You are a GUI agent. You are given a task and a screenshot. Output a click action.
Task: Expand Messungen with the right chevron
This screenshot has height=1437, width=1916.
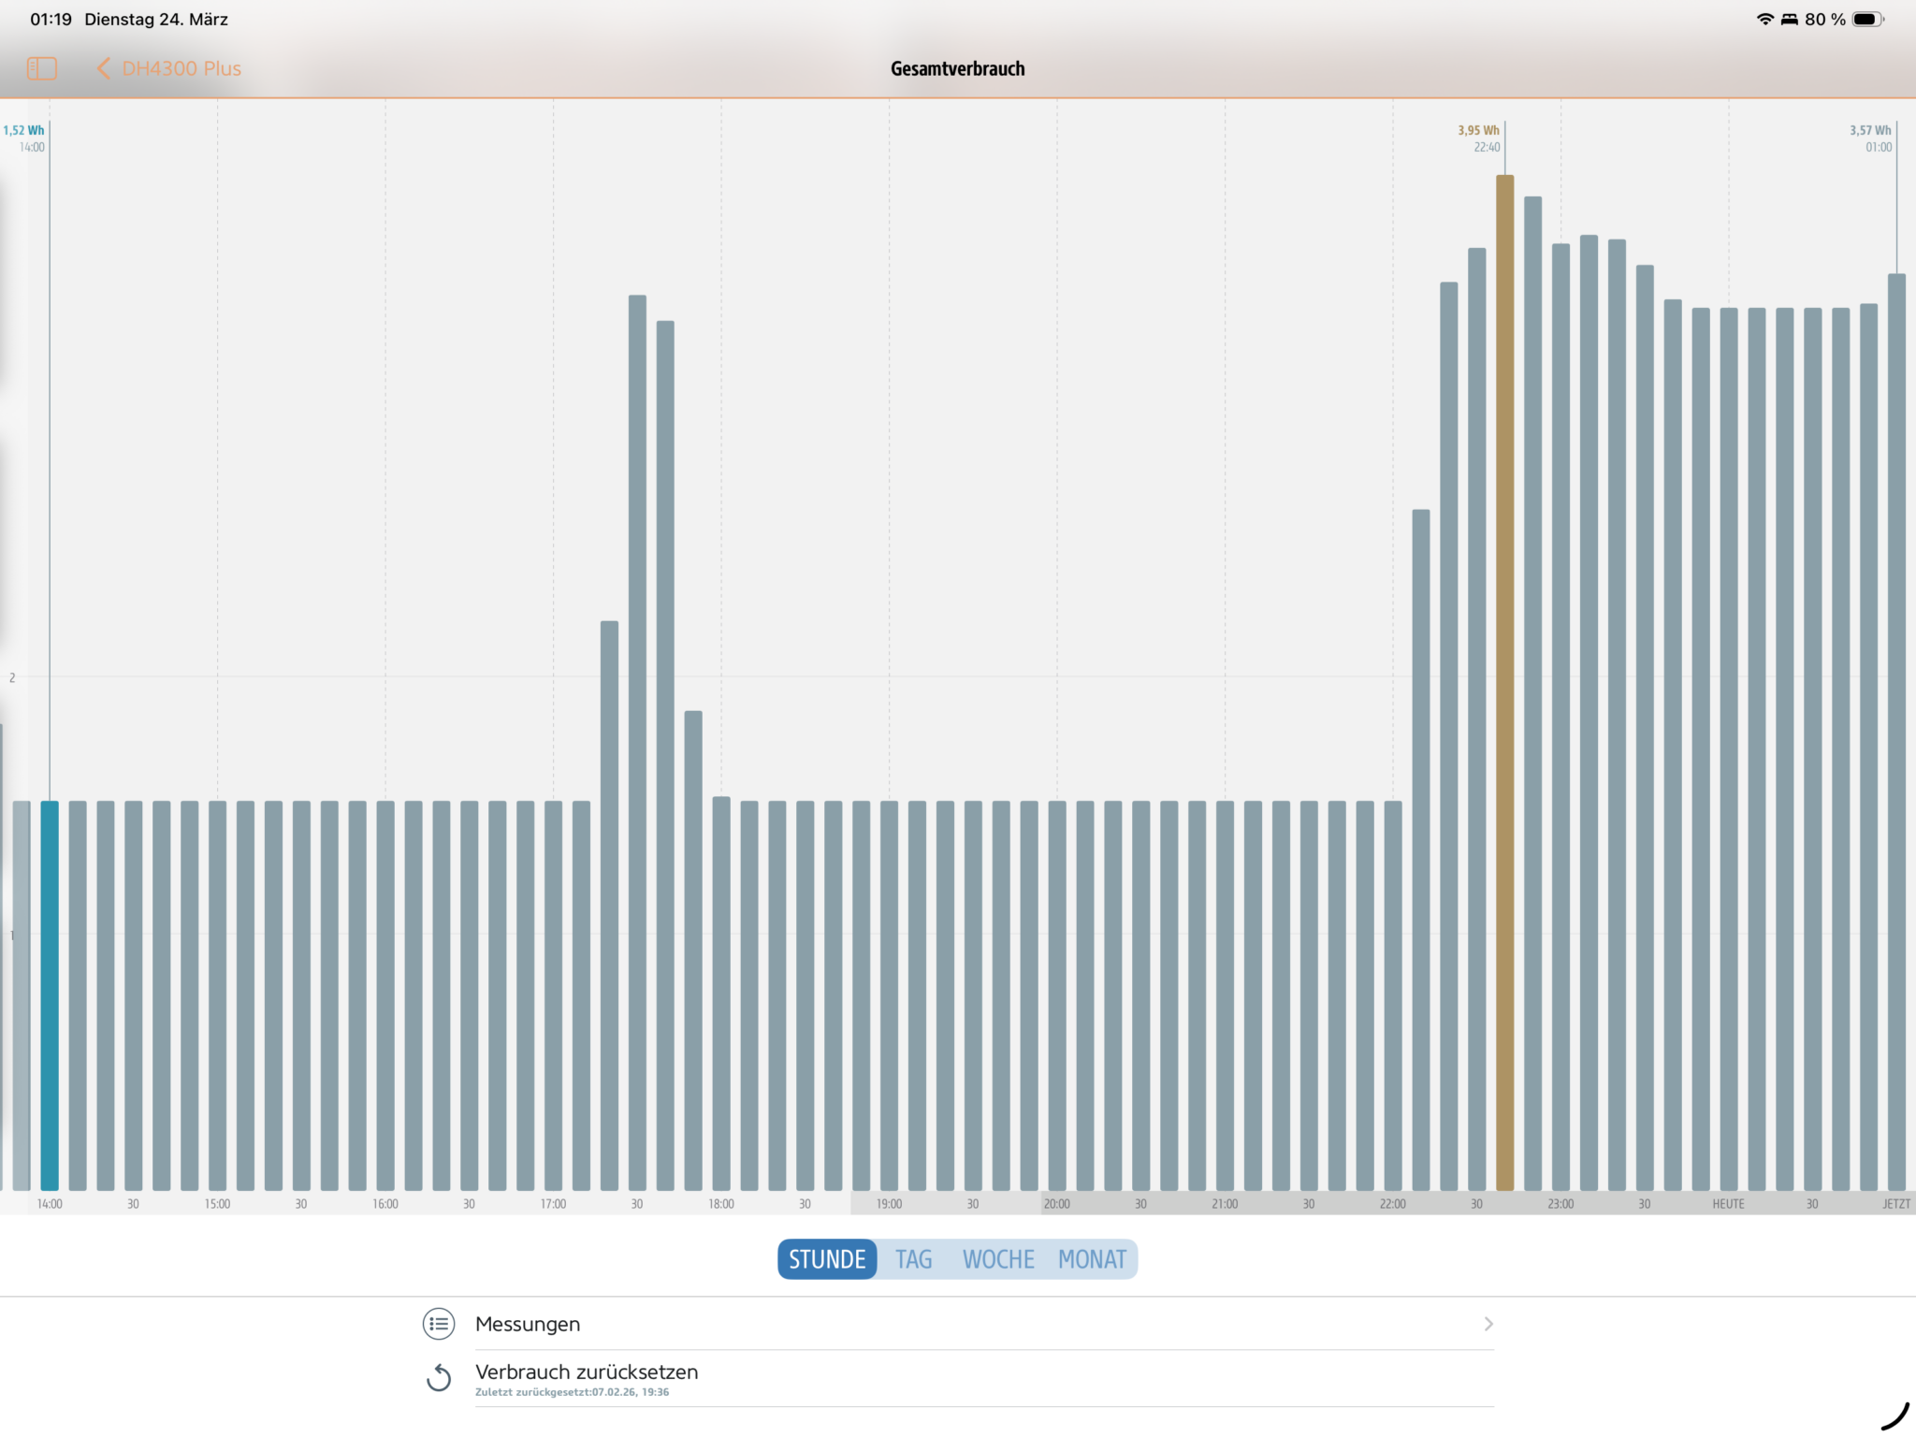[x=1488, y=1324]
